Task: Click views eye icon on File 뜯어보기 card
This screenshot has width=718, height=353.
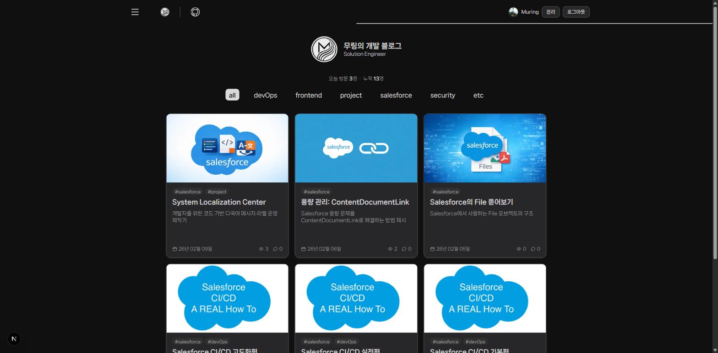Action: pyautogui.click(x=519, y=249)
